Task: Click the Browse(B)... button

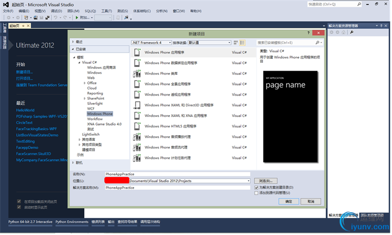Action: tap(266, 181)
